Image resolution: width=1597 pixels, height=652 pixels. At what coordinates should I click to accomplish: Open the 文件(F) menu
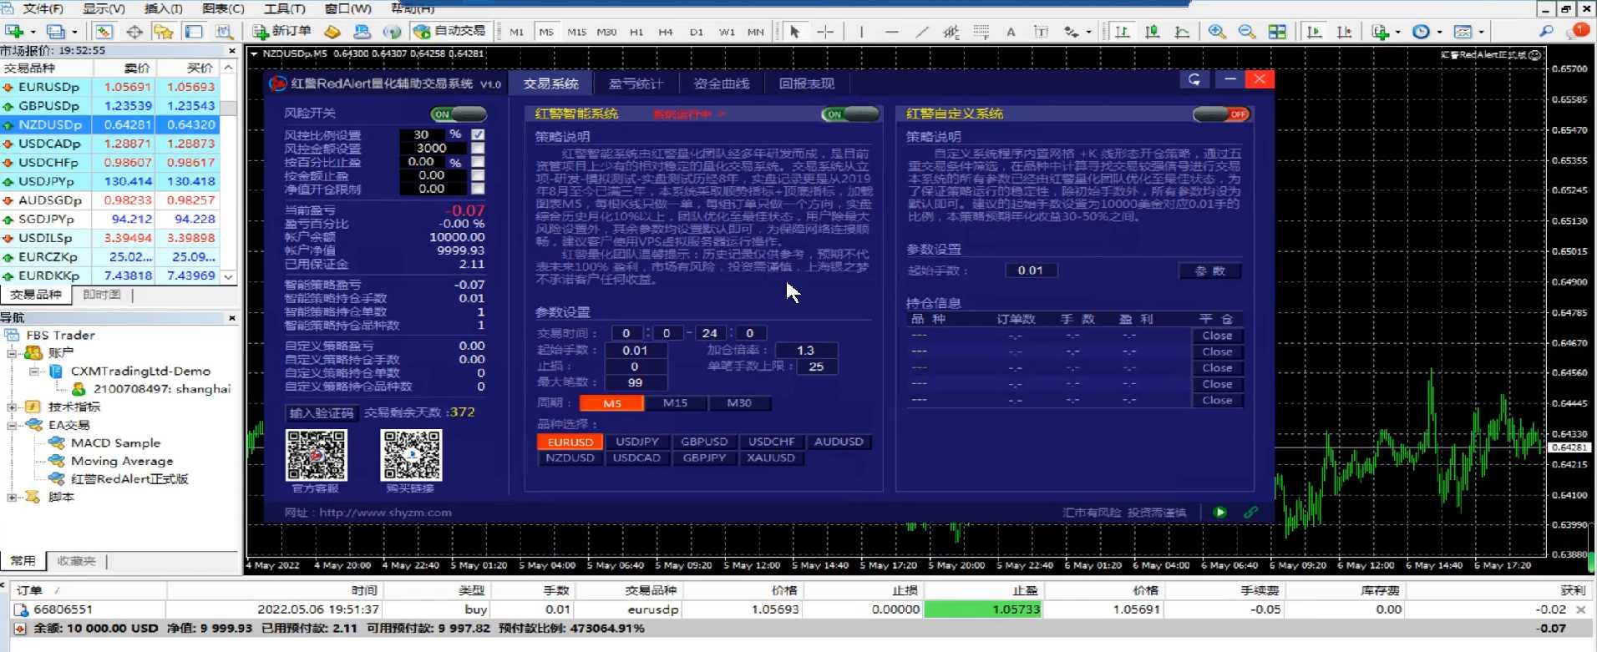[43, 8]
